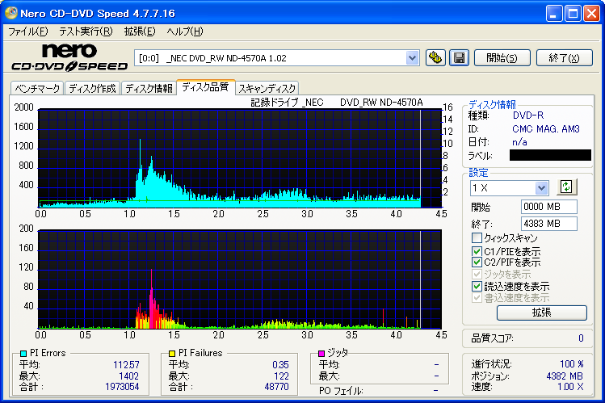Click the 開始(S) start button
605x403 pixels.
click(x=502, y=58)
